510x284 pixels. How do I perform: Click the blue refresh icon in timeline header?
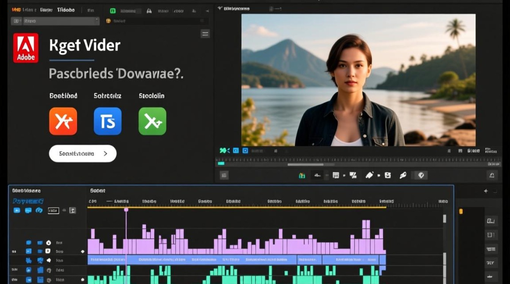[39, 210]
